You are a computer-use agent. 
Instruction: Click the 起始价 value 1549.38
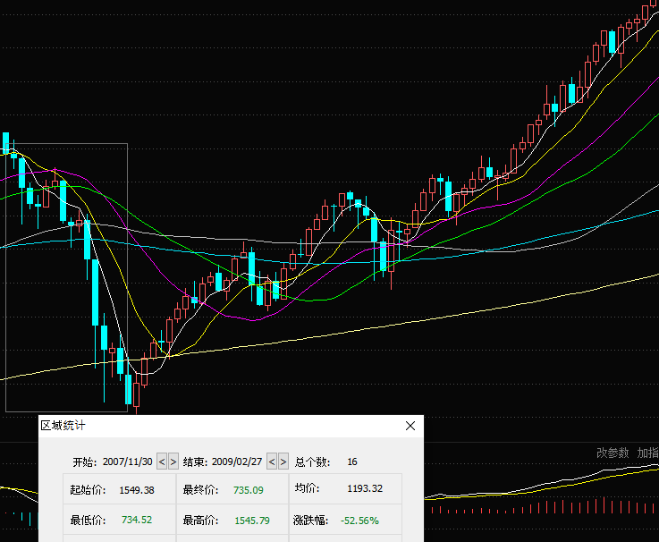(x=137, y=490)
